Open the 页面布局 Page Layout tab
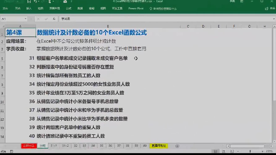Viewport: 276px width, 155px height. pos(54,8)
